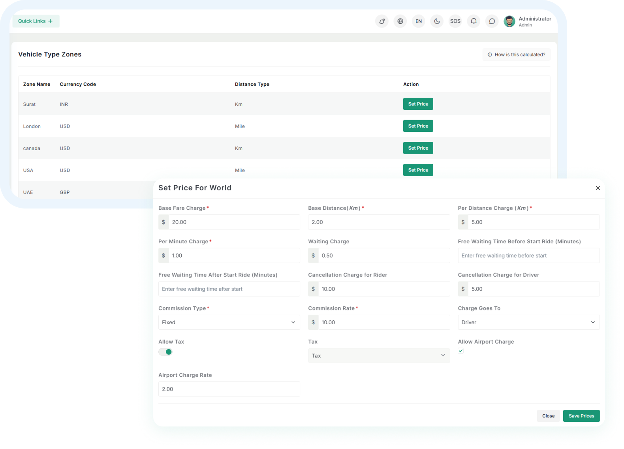
Task: Open the EN language selector
Action: (x=418, y=21)
